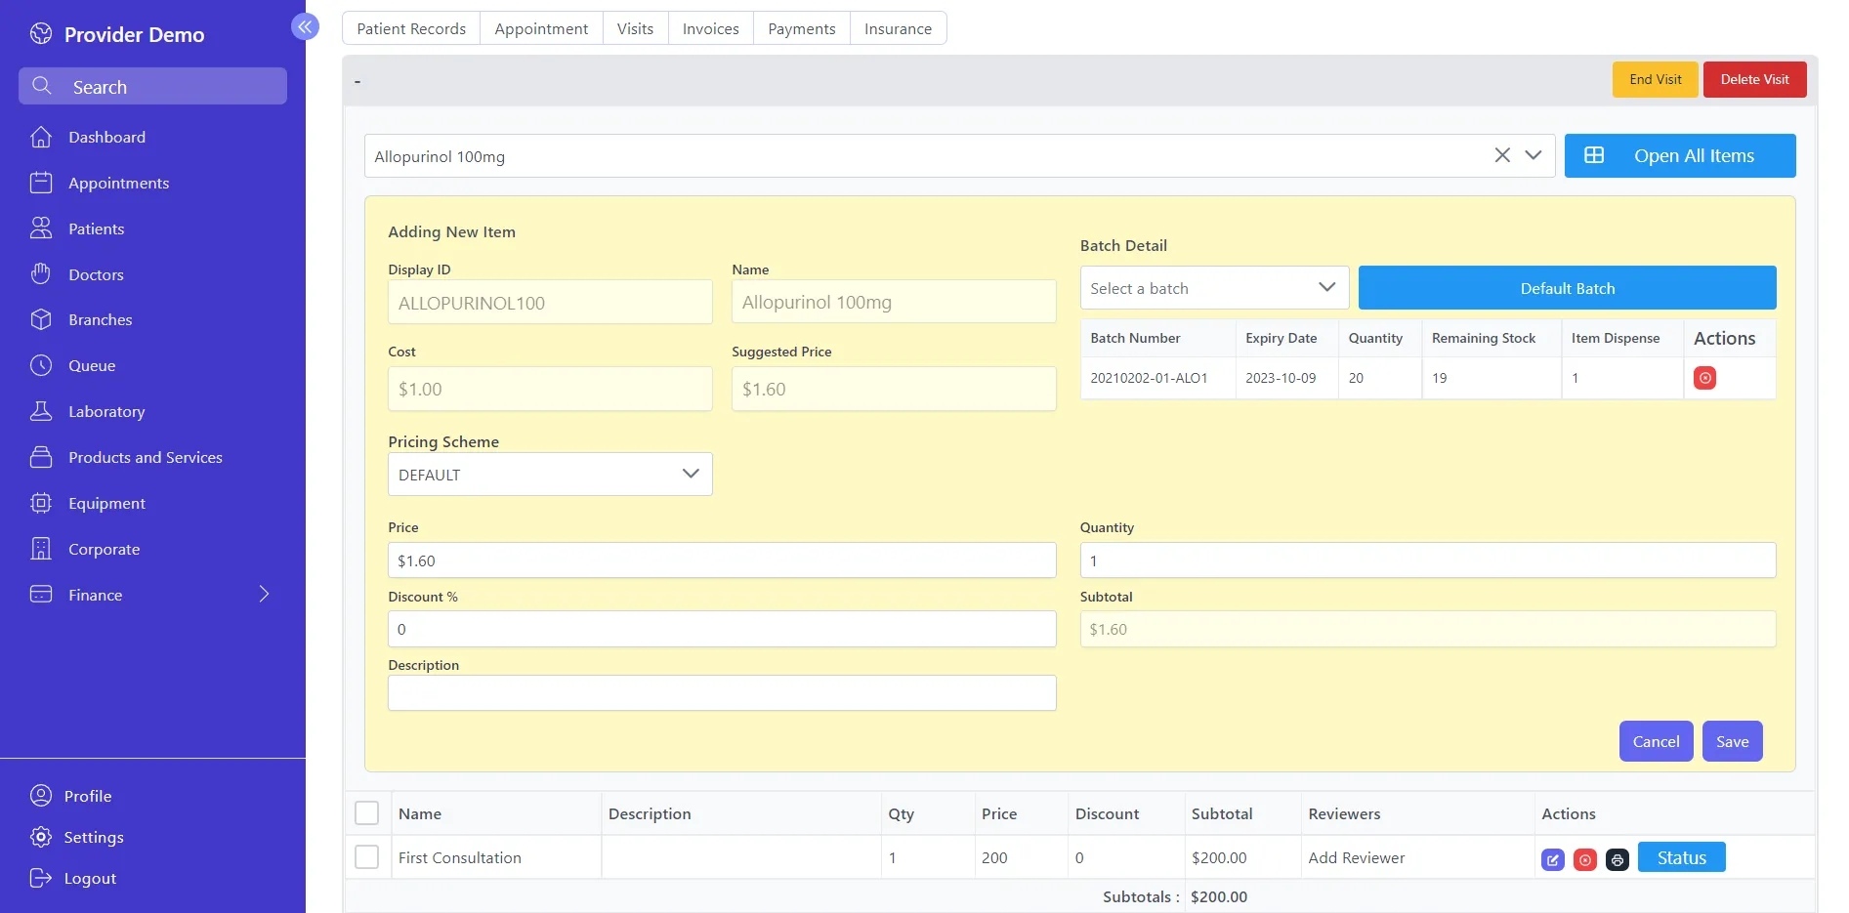Clear the Allopurinol 100mg item selection
This screenshot has height=913, width=1849.
pyautogui.click(x=1502, y=155)
